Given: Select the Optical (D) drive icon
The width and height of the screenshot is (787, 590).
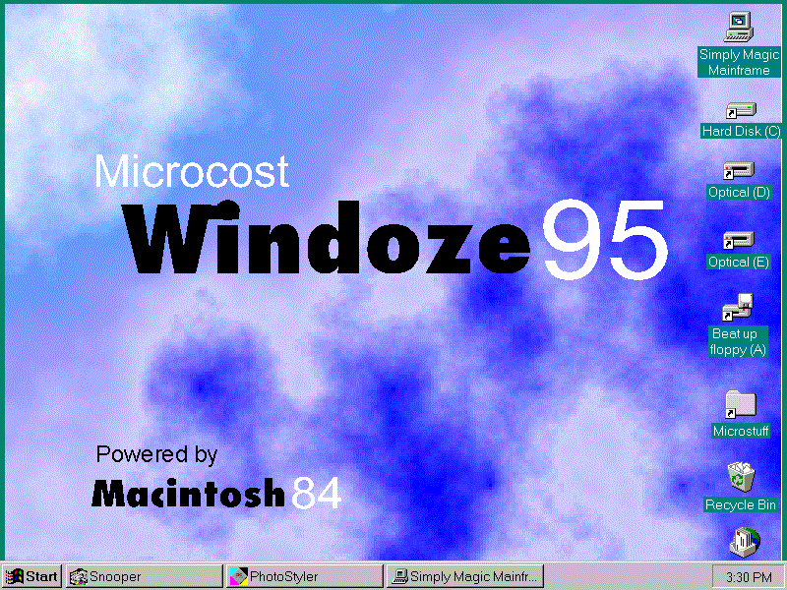Looking at the screenshot, I should pos(739,171).
